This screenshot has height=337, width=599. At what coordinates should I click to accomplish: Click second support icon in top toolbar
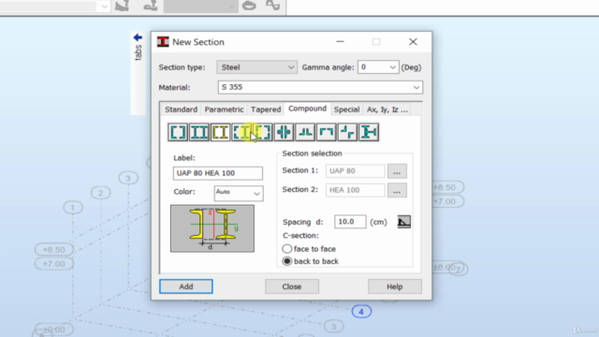tap(150, 6)
